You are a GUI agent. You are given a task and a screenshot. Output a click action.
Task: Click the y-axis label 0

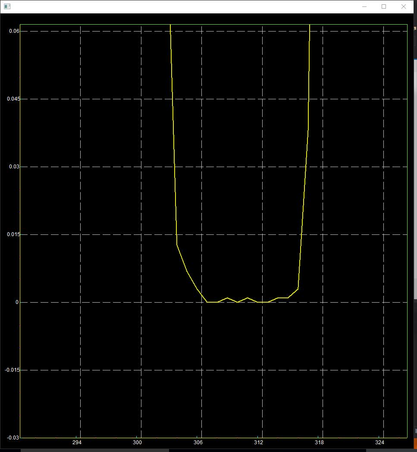[17, 302]
